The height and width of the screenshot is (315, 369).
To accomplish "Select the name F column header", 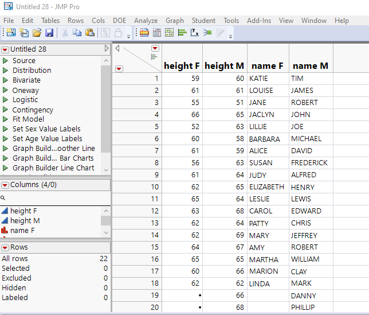I will click(x=268, y=58).
